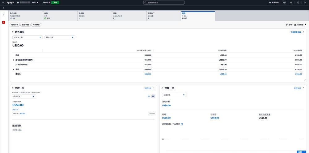Select the 营销推广 tab
The width and height of the screenshot is (309, 153).
[163, 16]
